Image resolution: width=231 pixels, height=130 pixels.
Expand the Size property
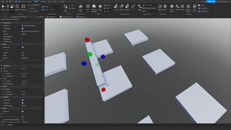tap(1, 69)
